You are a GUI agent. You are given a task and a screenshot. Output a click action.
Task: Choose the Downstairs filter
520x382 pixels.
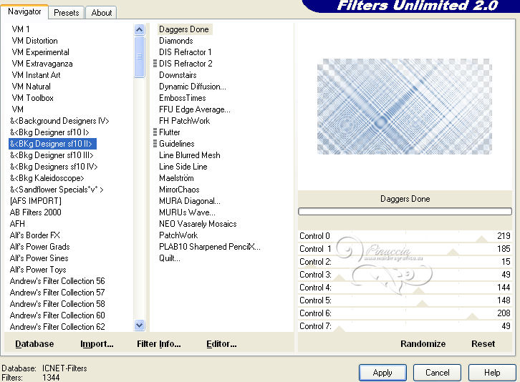click(x=178, y=75)
